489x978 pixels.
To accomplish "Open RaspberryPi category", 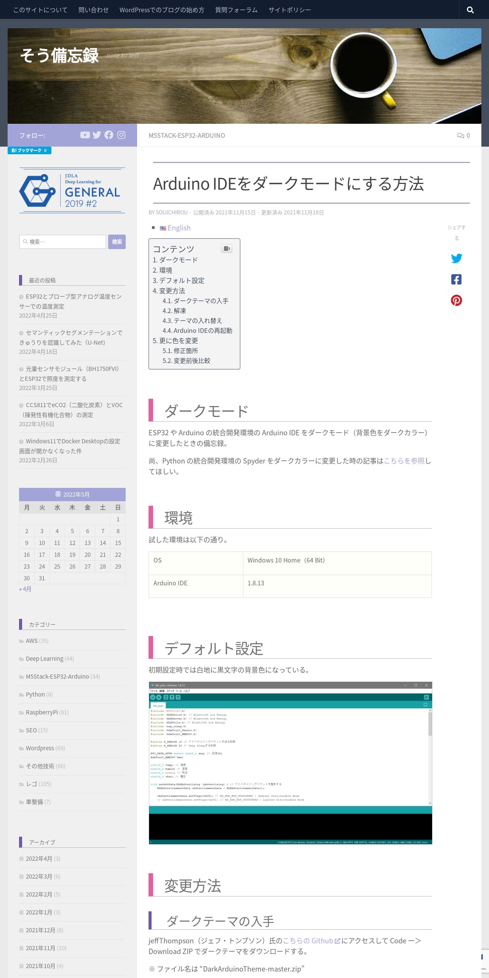I will click(x=42, y=713).
